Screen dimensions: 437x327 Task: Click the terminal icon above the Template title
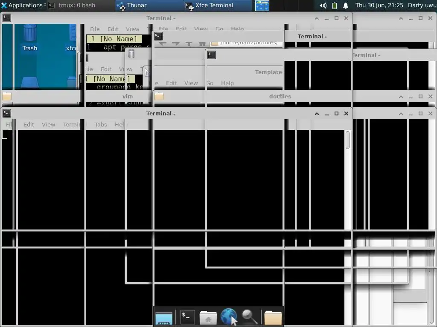(212, 55)
